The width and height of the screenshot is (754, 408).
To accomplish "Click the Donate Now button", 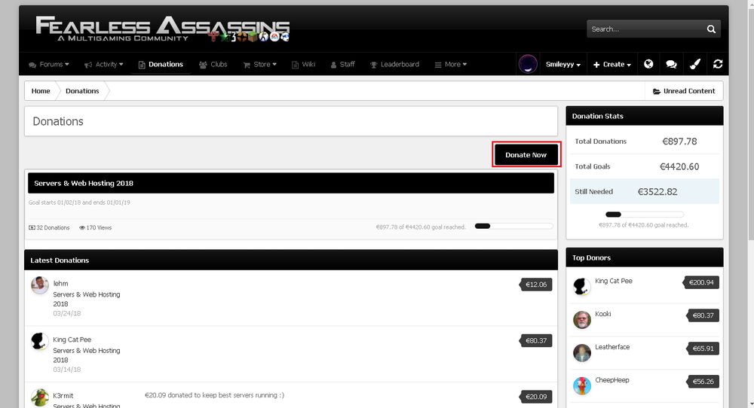I will pos(526,154).
